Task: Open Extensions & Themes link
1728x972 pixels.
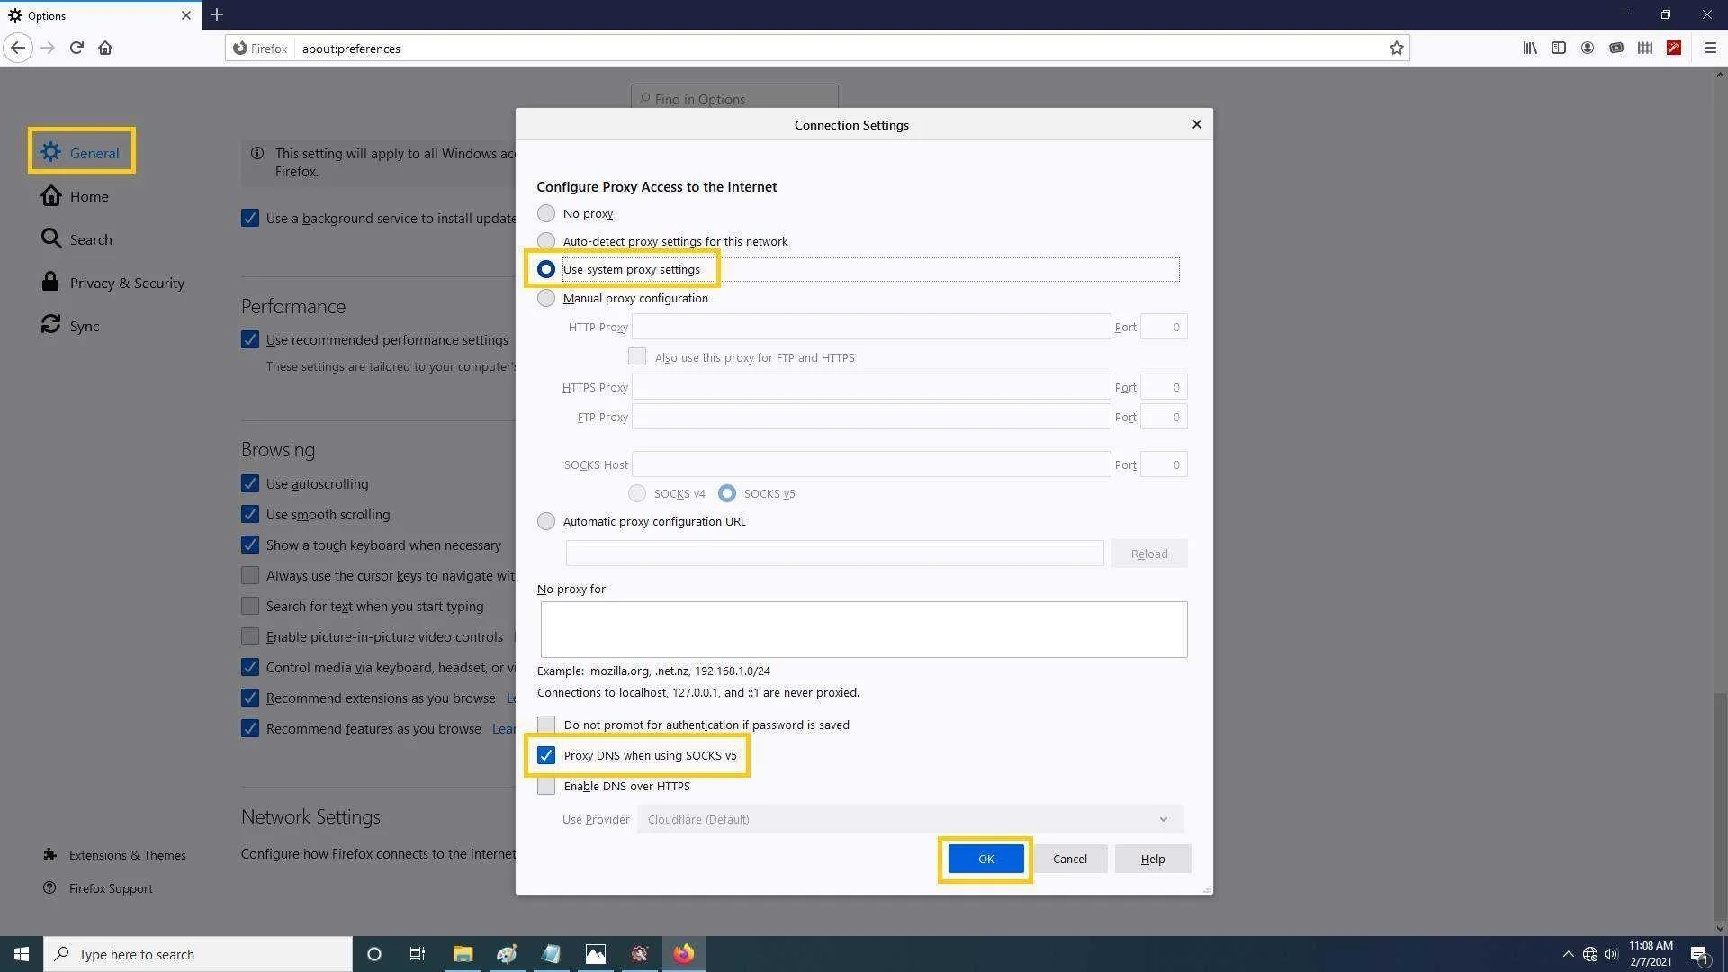Action: (x=114, y=855)
